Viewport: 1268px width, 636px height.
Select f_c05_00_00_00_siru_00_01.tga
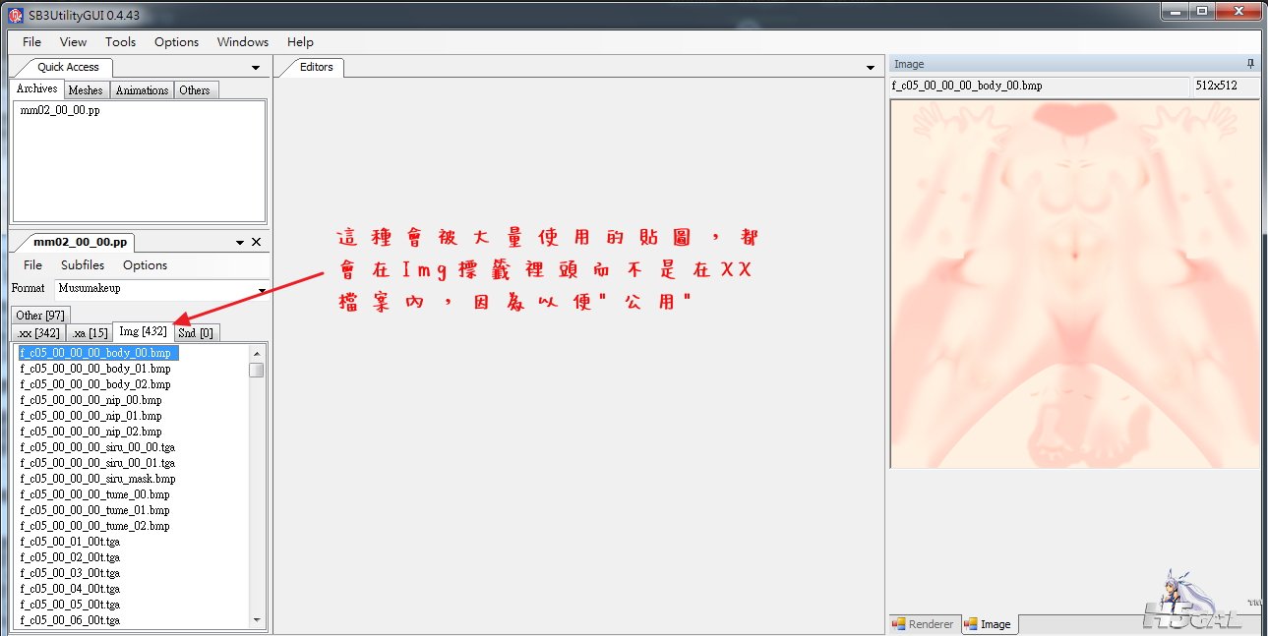coord(97,463)
